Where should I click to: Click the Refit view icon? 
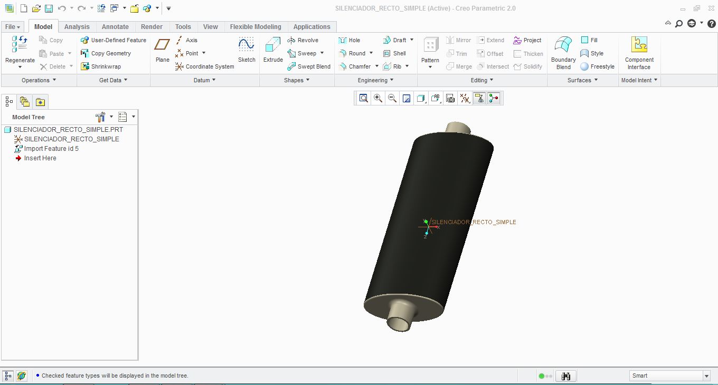[364, 98]
